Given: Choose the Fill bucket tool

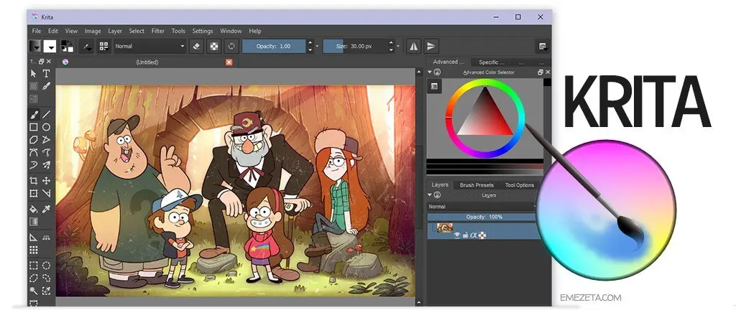Looking at the screenshot, I should click(34, 208).
